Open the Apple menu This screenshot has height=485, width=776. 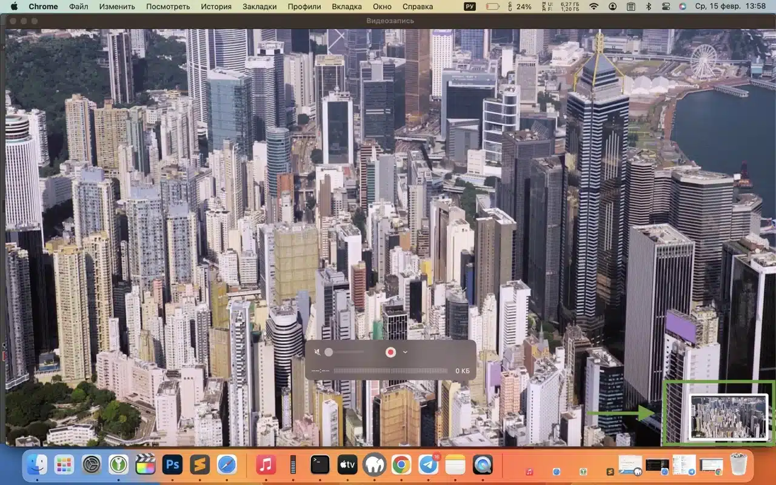14,7
